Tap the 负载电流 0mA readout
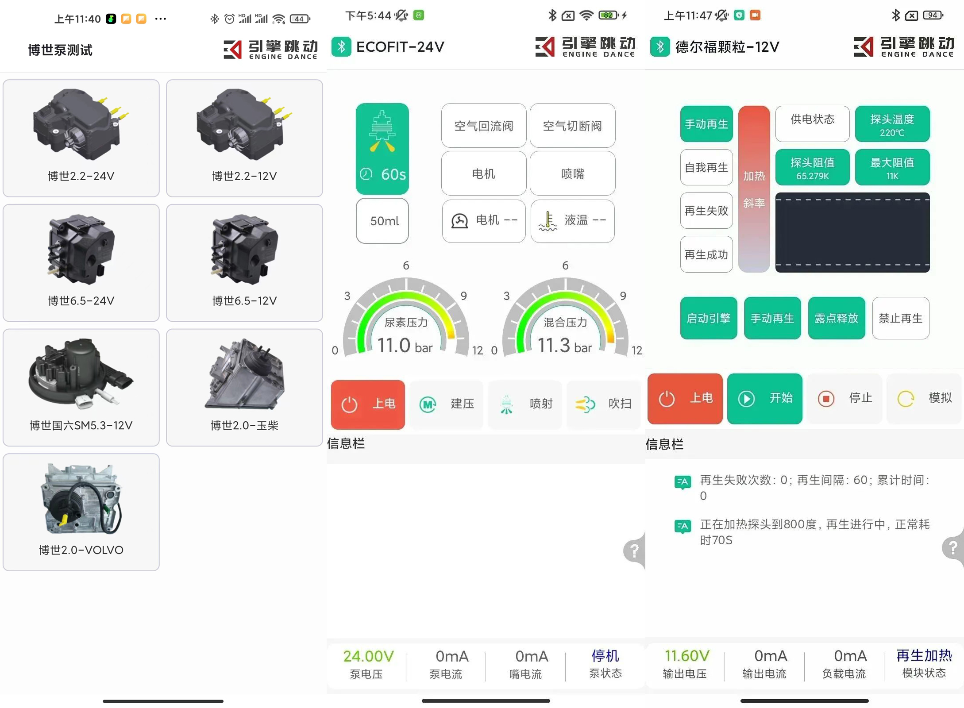The height and width of the screenshot is (708, 964). coord(844,664)
